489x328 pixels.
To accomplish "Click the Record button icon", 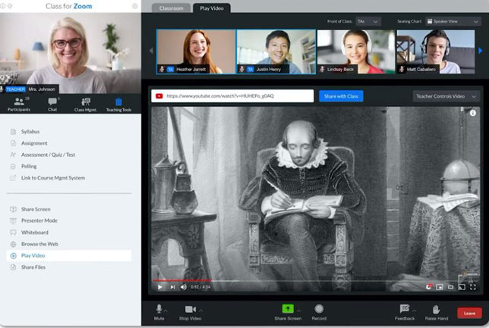I will (x=319, y=309).
